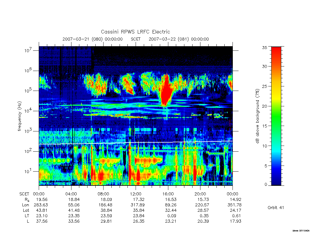Click the "04:00" SCET time label
The width and height of the screenshot is (310, 232).
[71, 194]
